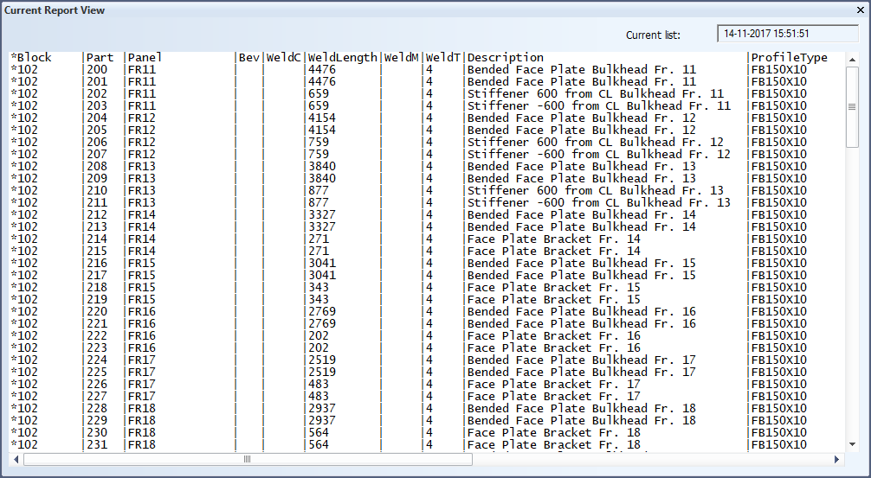Click the horizontal scrollbar left arrow
This screenshot has width=871, height=478.
[x=16, y=459]
